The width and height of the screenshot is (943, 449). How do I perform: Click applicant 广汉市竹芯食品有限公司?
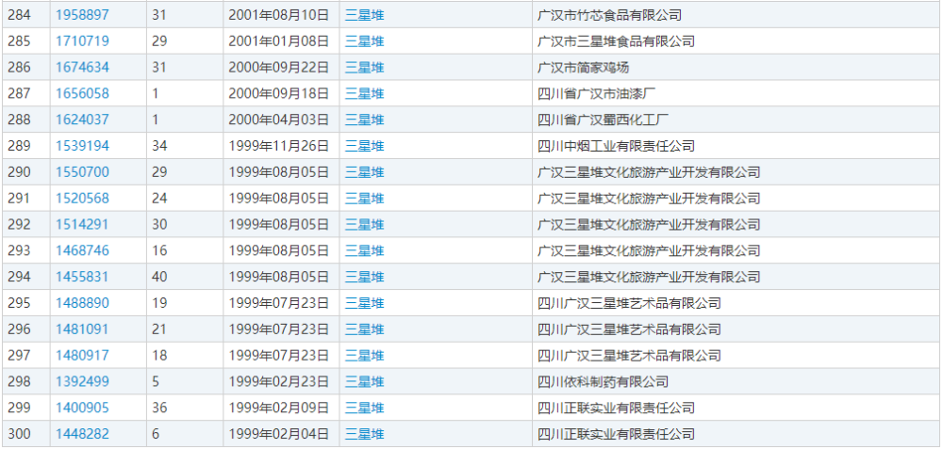(608, 15)
